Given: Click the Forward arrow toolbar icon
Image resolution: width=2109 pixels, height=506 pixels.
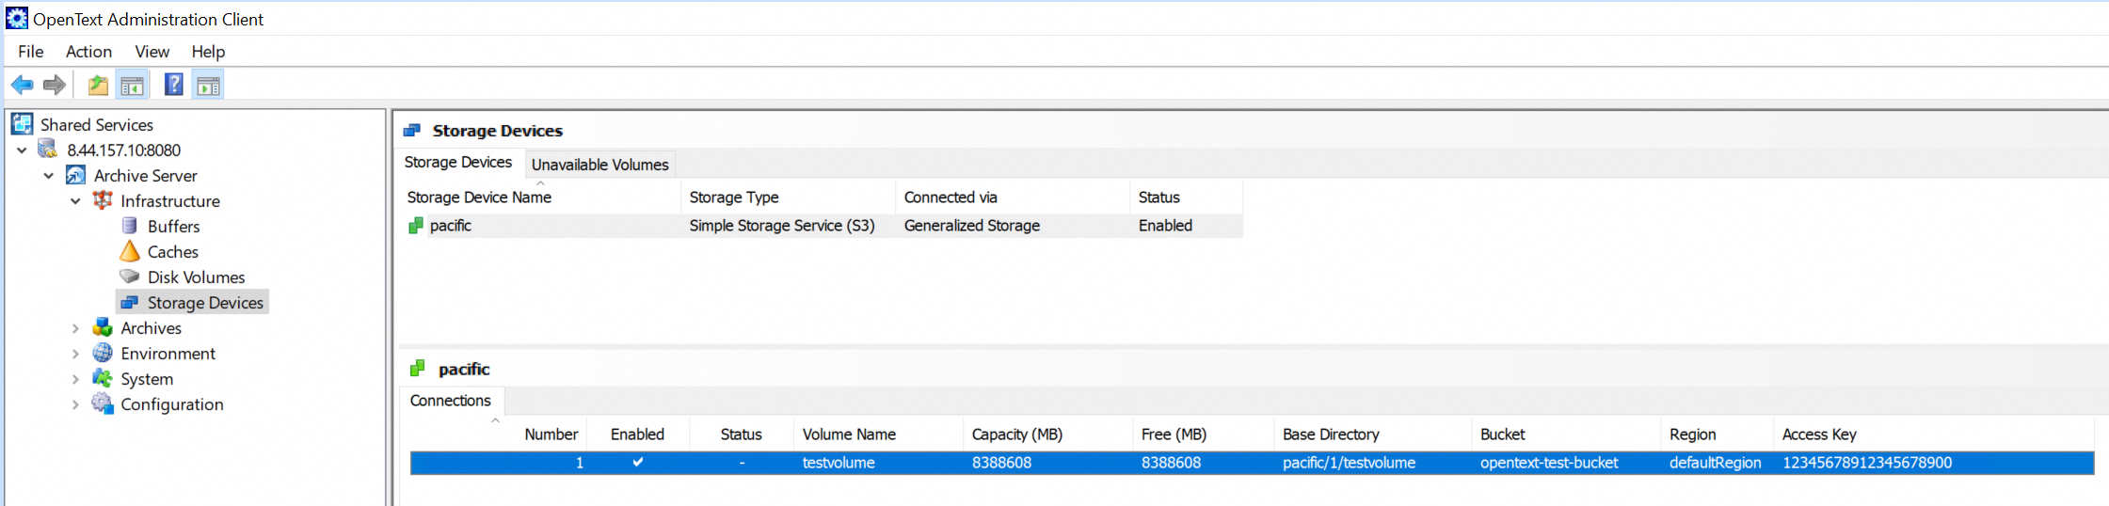Looking at the screenshot, I should coord(55,86).
